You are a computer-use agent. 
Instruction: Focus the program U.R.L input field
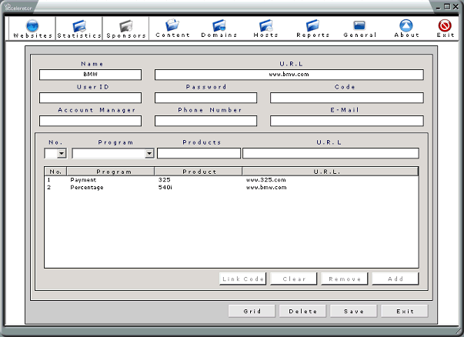(331, 153)
